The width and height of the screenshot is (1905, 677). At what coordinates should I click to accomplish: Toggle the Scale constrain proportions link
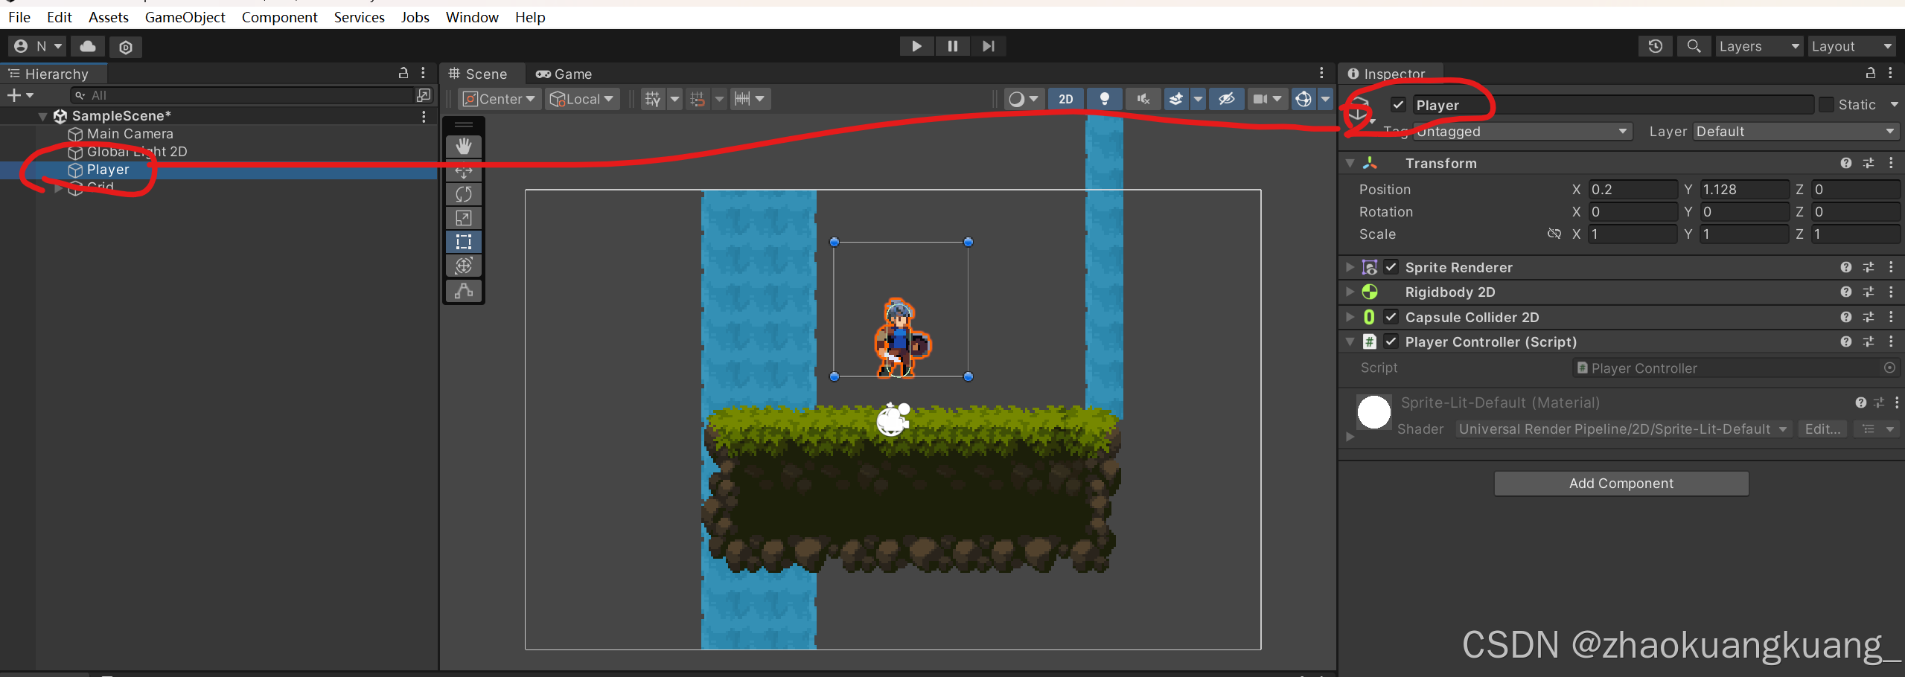(1554, 234)
